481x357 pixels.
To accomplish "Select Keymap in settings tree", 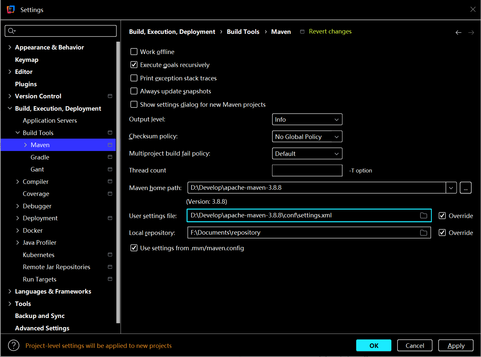I will pos(27,60).
